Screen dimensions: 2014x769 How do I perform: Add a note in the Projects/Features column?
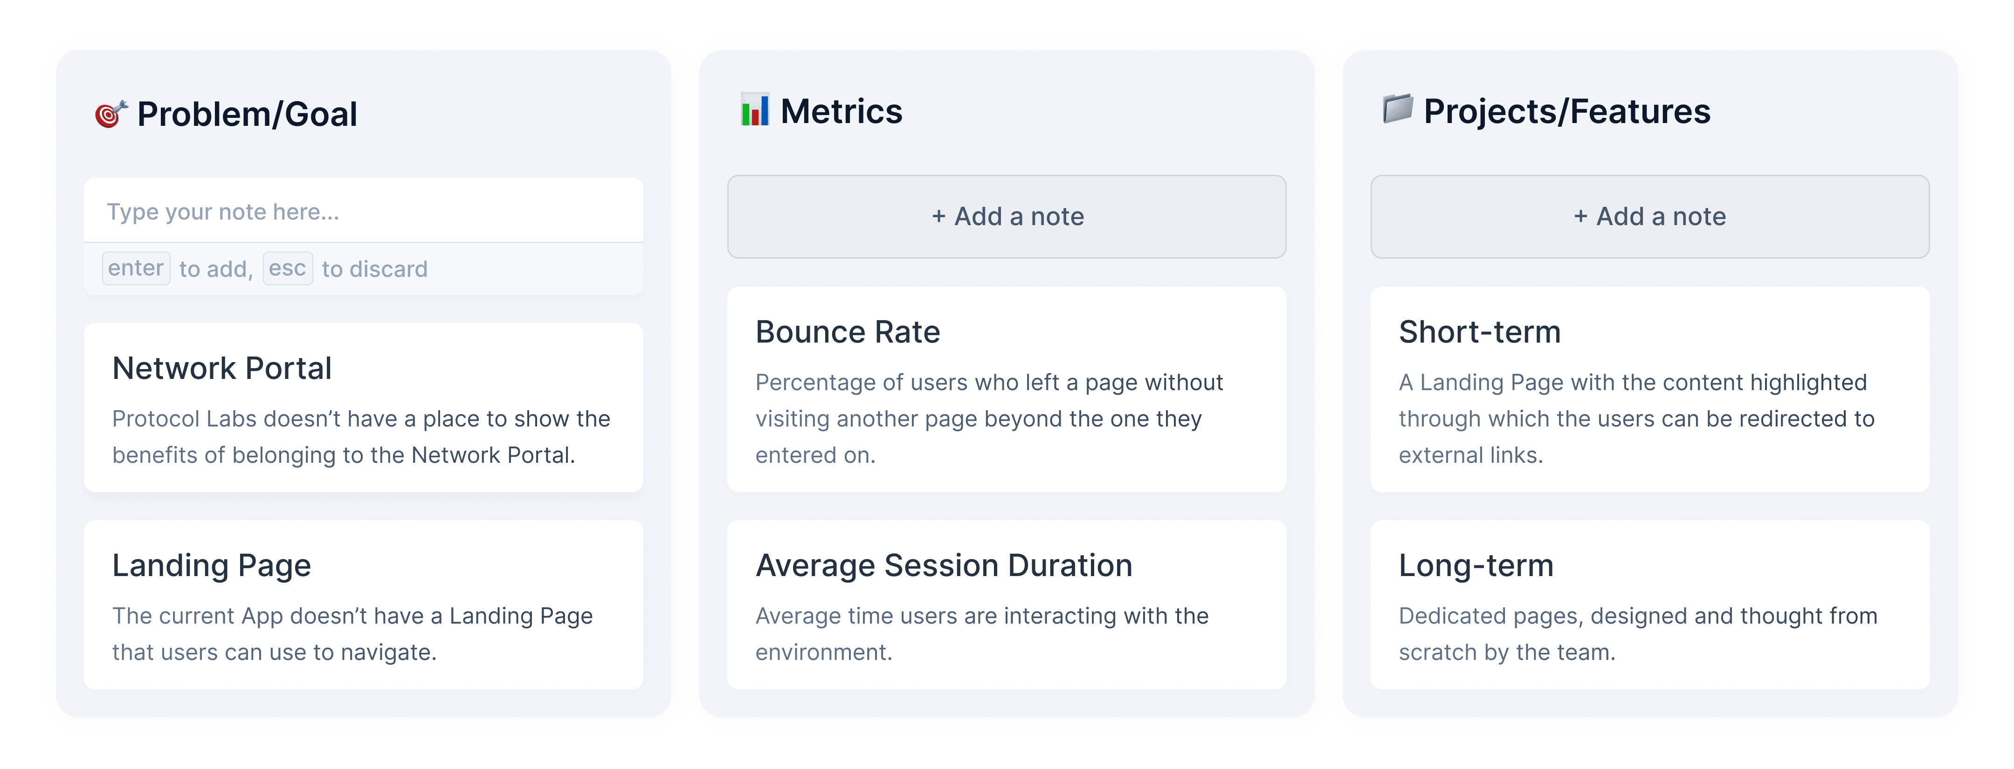(x=1649, y=216)
